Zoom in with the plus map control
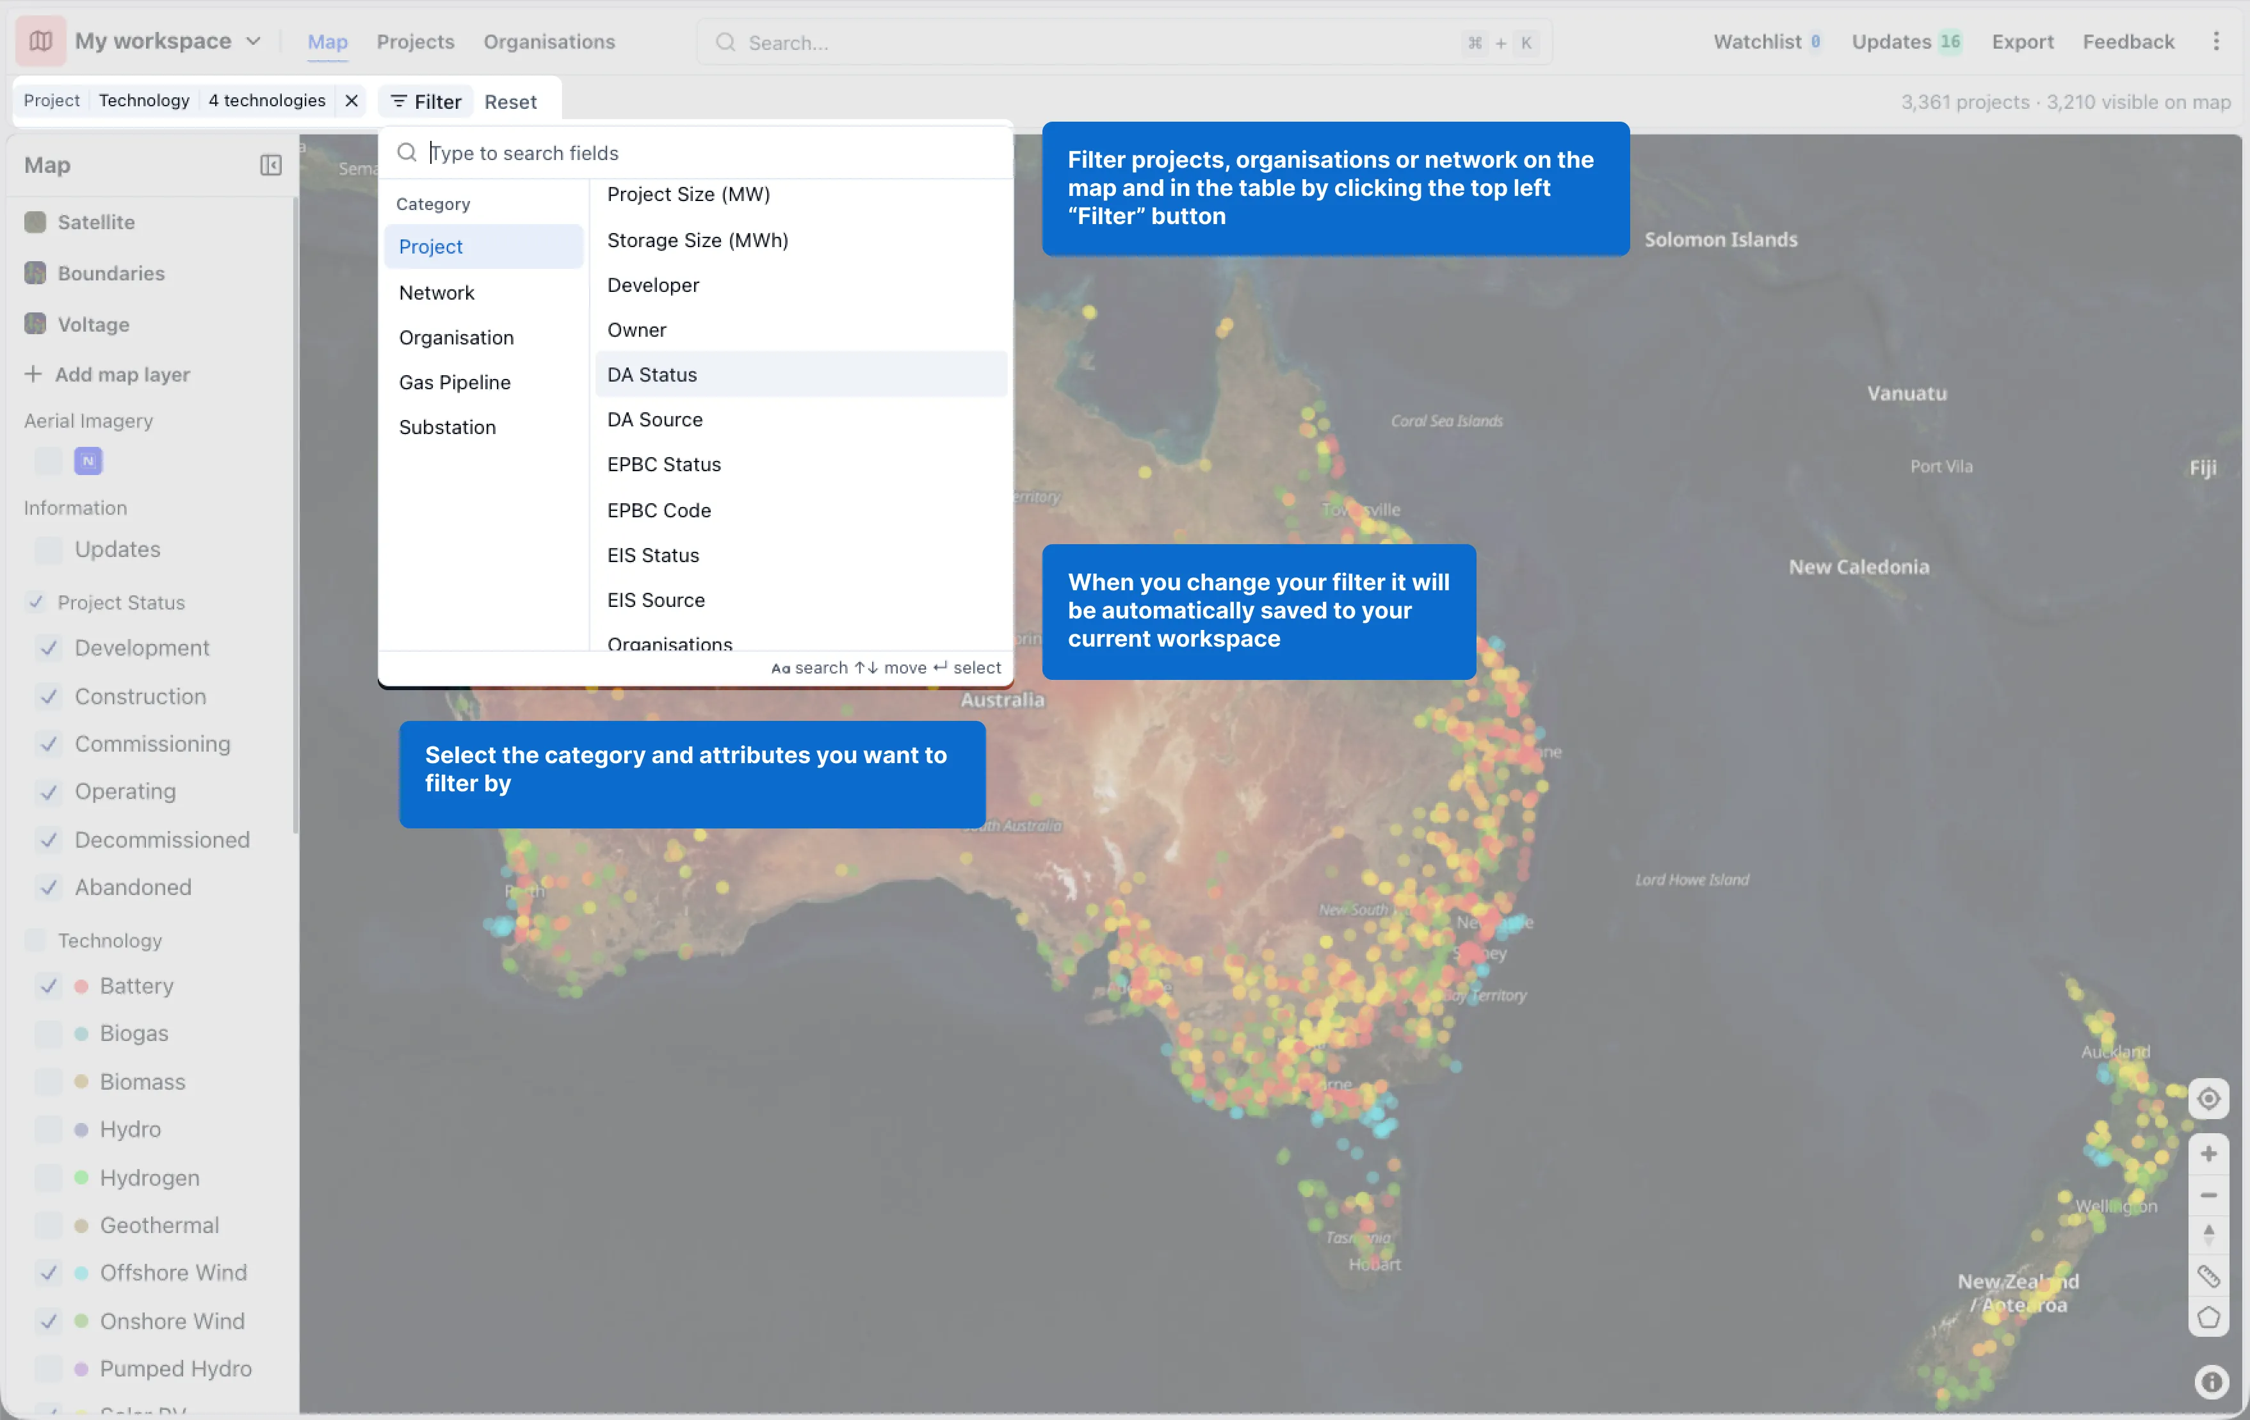This screenshot has height=1420, width=2250. [2208, 1154]
